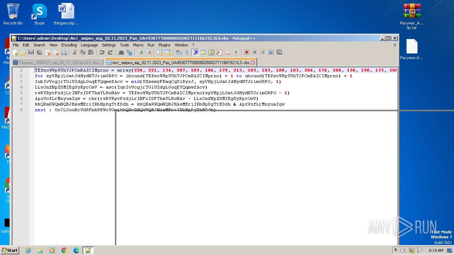Open the Language menu
This screenshot has width=454, height=255.
(89, 45)
